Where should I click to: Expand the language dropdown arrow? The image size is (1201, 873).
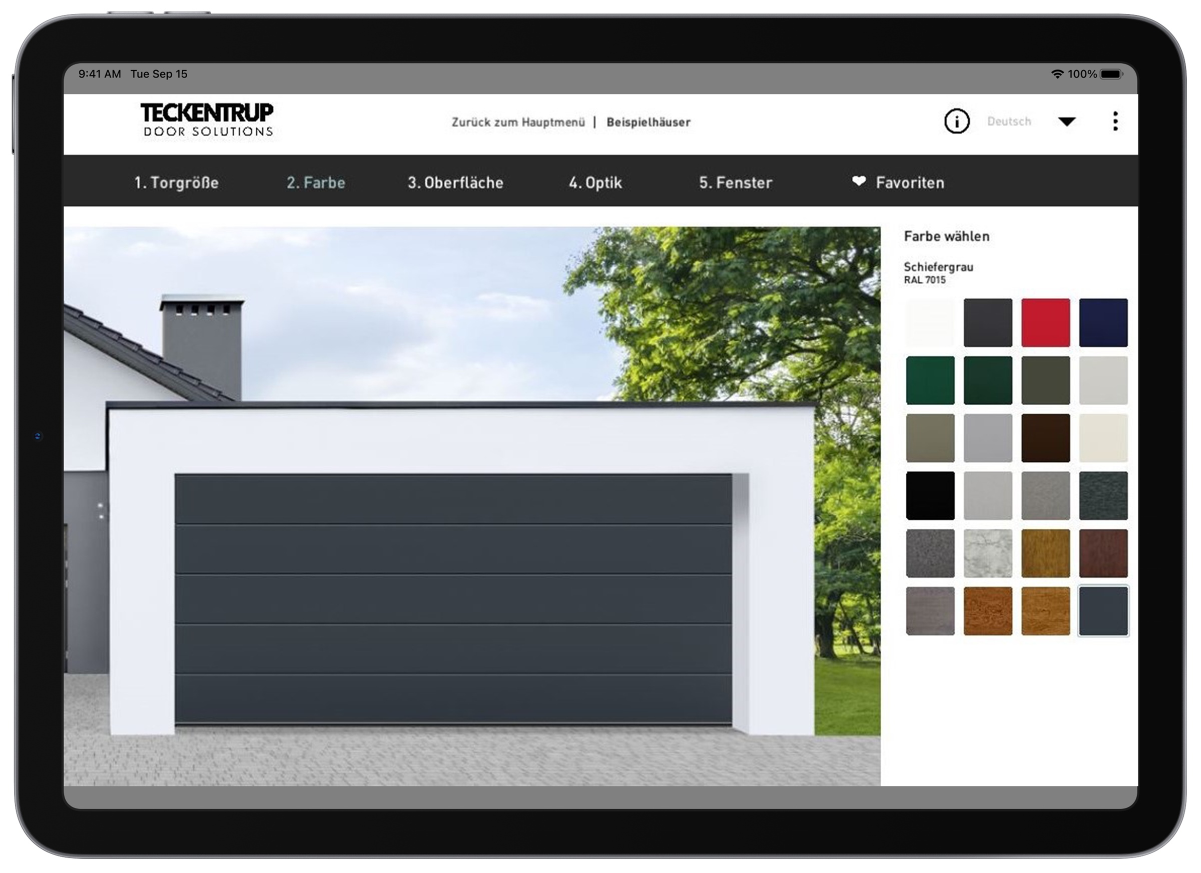click(x=1066, y=121)
